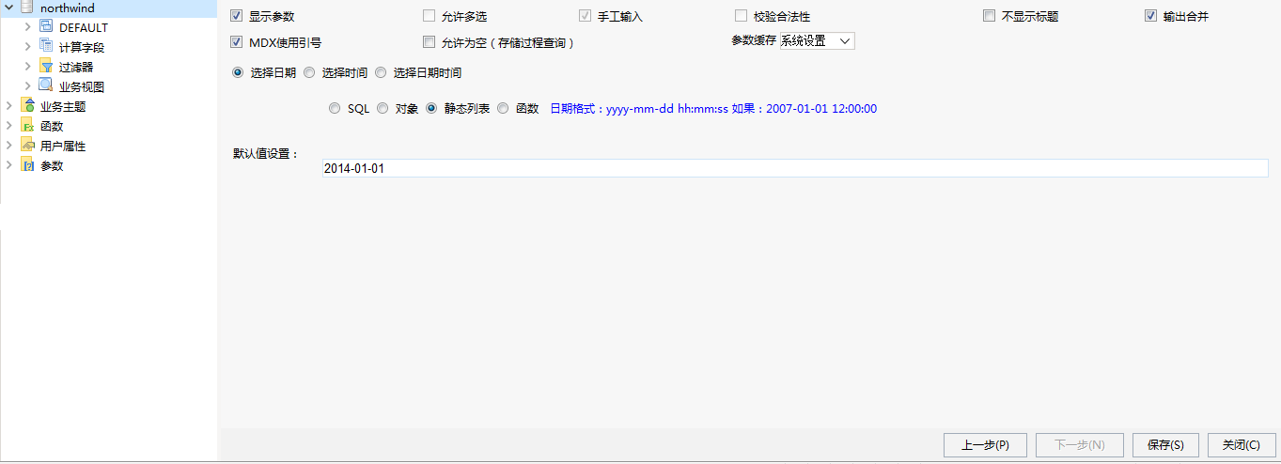Select the 业务视图 tree label

click(x=82, y=86)
